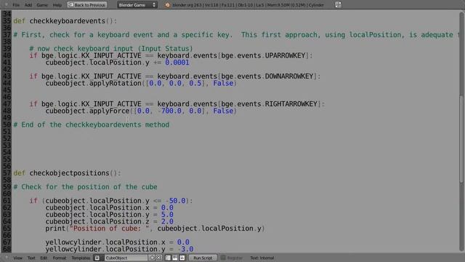465x262 pixels.
Task: Open the text editor type selector icon
Action: (6, 258)
